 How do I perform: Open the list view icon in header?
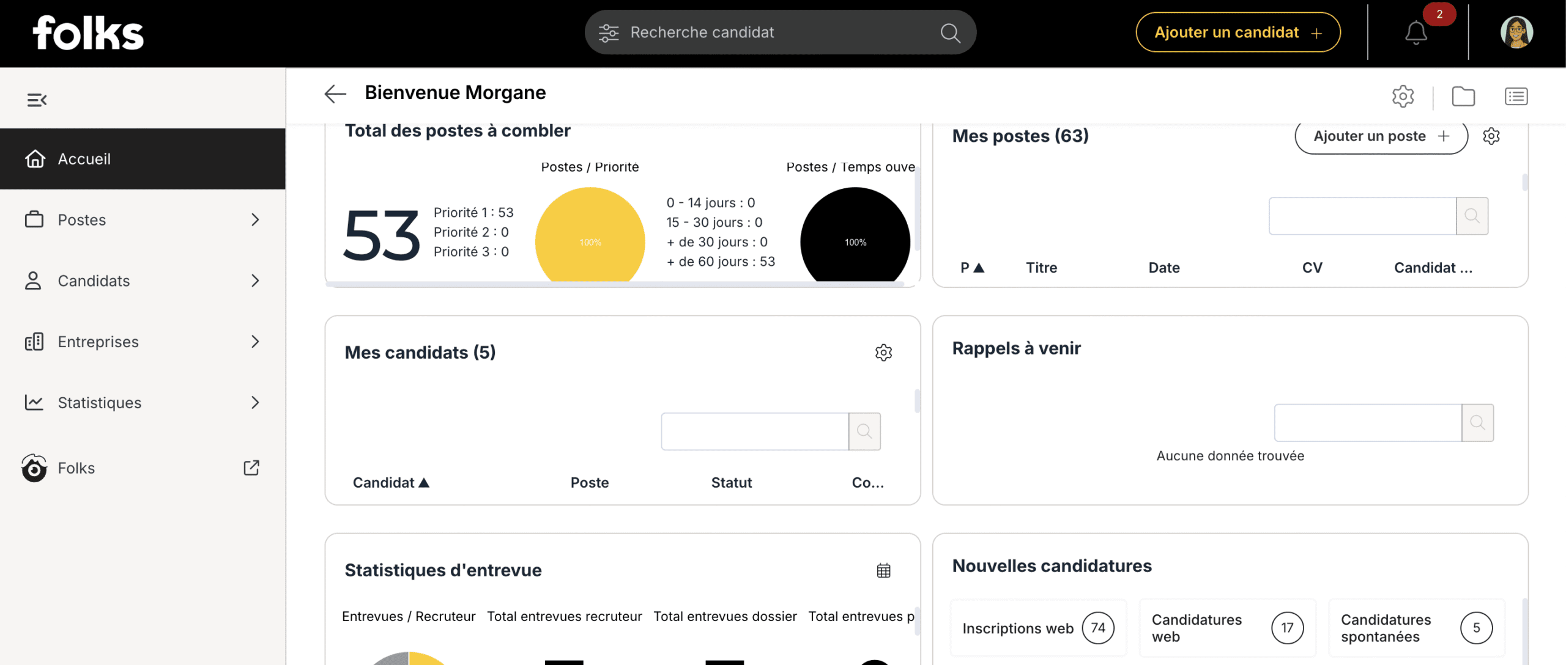click(1516, 96)
